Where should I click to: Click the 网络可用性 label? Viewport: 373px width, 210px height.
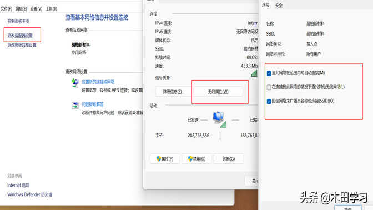(x=275, y=54)
